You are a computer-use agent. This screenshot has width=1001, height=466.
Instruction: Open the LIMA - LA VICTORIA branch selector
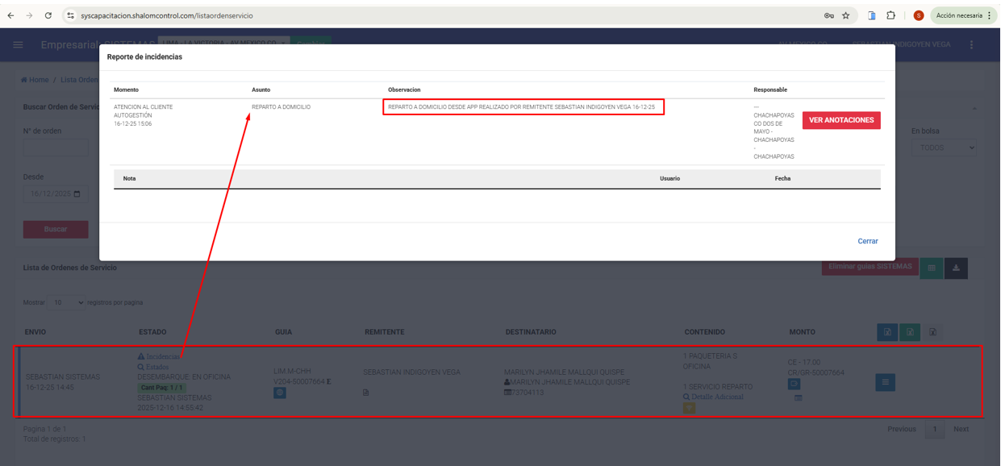coord(223,43)
